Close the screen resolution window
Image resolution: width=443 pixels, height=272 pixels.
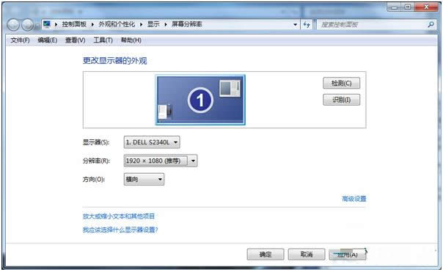427,7
